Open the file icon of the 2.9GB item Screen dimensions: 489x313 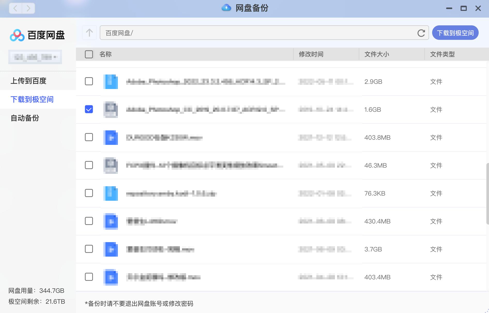[x=111, y=81]
